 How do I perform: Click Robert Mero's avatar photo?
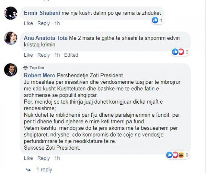(10, 70)
